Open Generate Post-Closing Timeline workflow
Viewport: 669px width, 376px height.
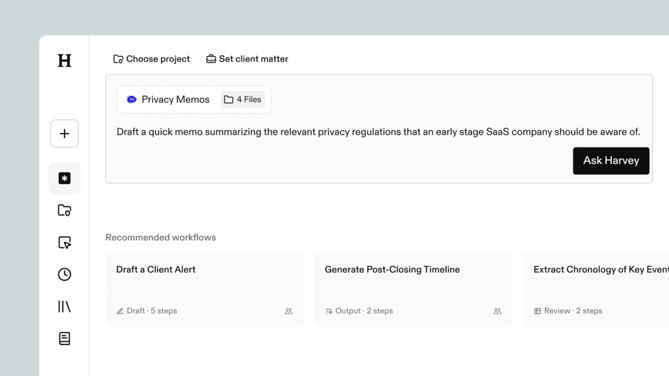point(413,290)
